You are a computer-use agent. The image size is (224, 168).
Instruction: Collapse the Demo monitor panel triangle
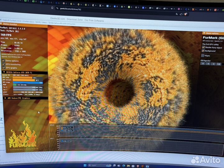coord(2,24)
